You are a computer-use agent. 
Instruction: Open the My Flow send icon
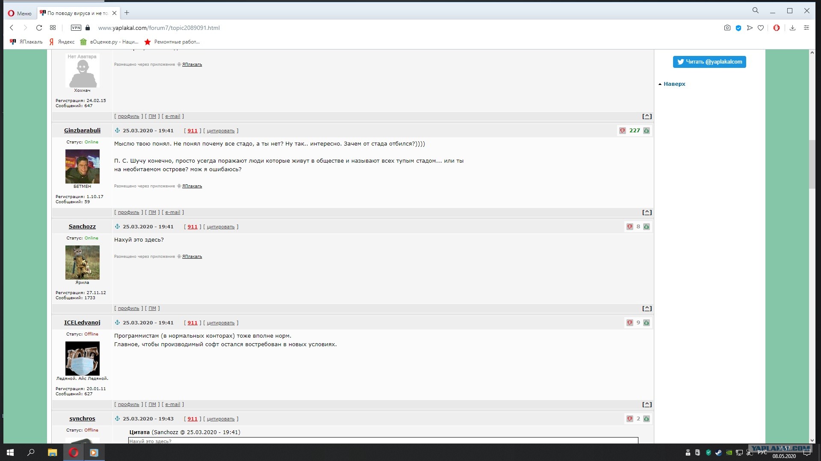[750, 28]
